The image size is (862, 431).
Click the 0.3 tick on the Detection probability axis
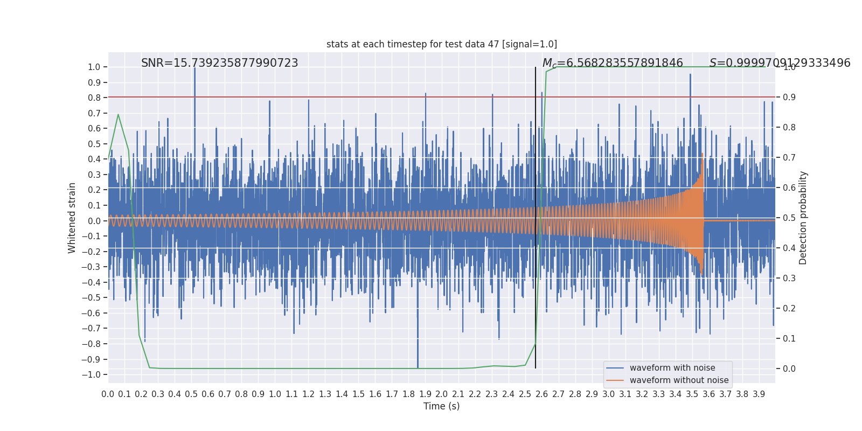coord(789,279)
